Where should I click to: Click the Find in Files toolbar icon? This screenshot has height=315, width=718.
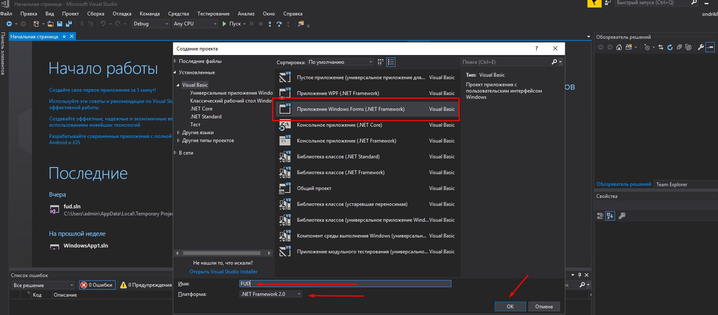coord(301,24)
